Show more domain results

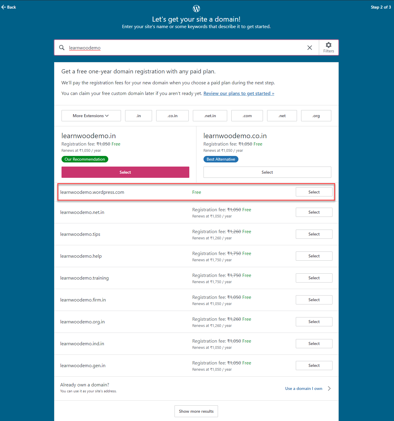click(x=196, y=411)
